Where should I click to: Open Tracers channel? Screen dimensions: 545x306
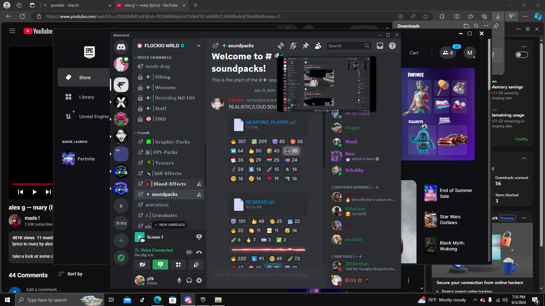pos(169,163)
